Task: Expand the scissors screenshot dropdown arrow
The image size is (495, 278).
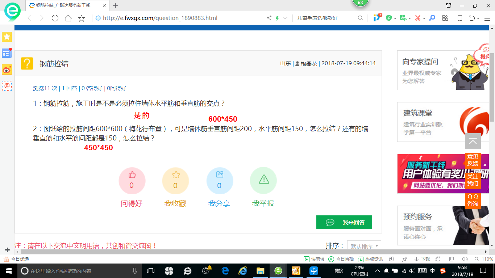Action: coord(424,18)
